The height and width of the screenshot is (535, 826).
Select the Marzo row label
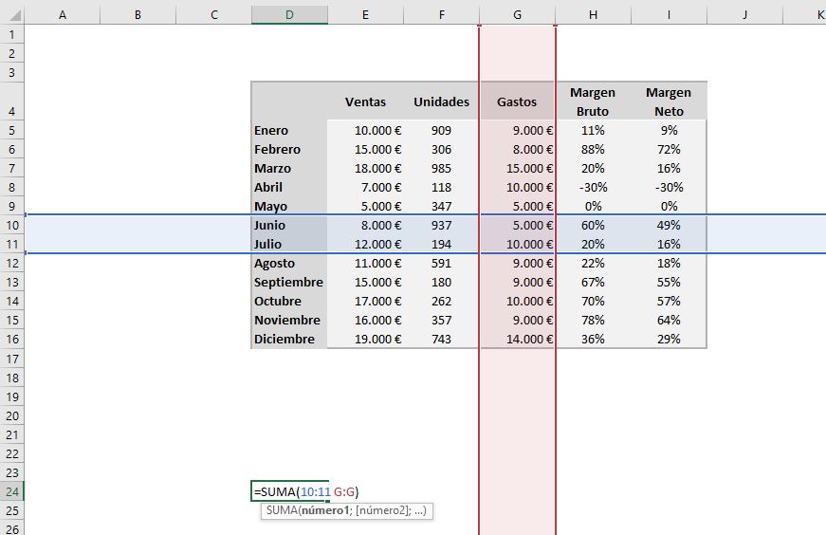point(290,168)
